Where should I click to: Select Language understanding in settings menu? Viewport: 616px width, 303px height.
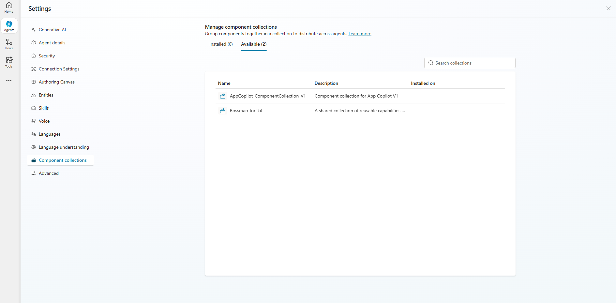click(x=64, y=147)
